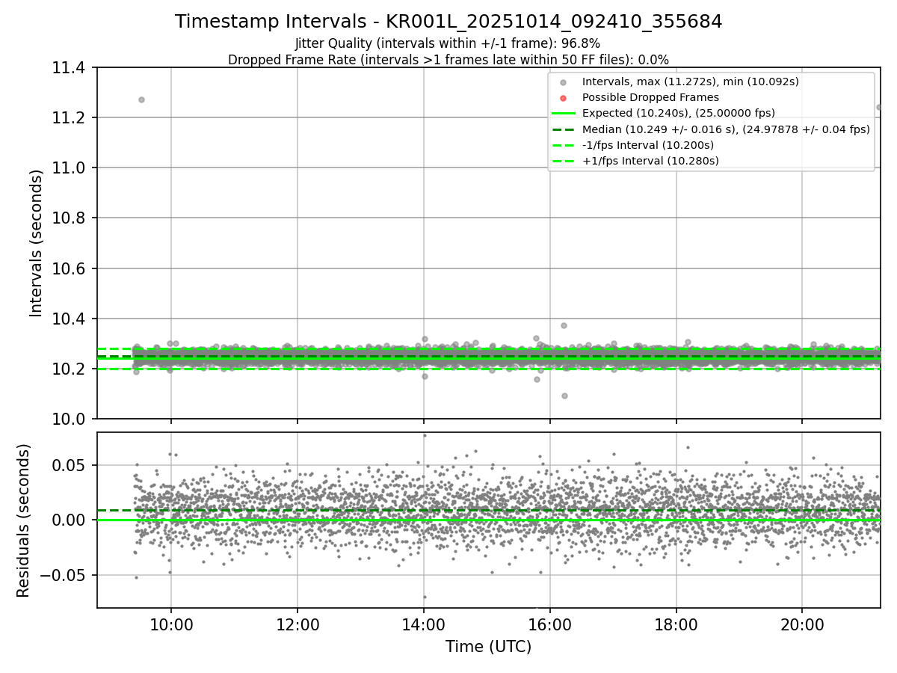This screenshot has width=897, height=673.
Task: Click the dark green dashed Median line sample
Action: 564,129
